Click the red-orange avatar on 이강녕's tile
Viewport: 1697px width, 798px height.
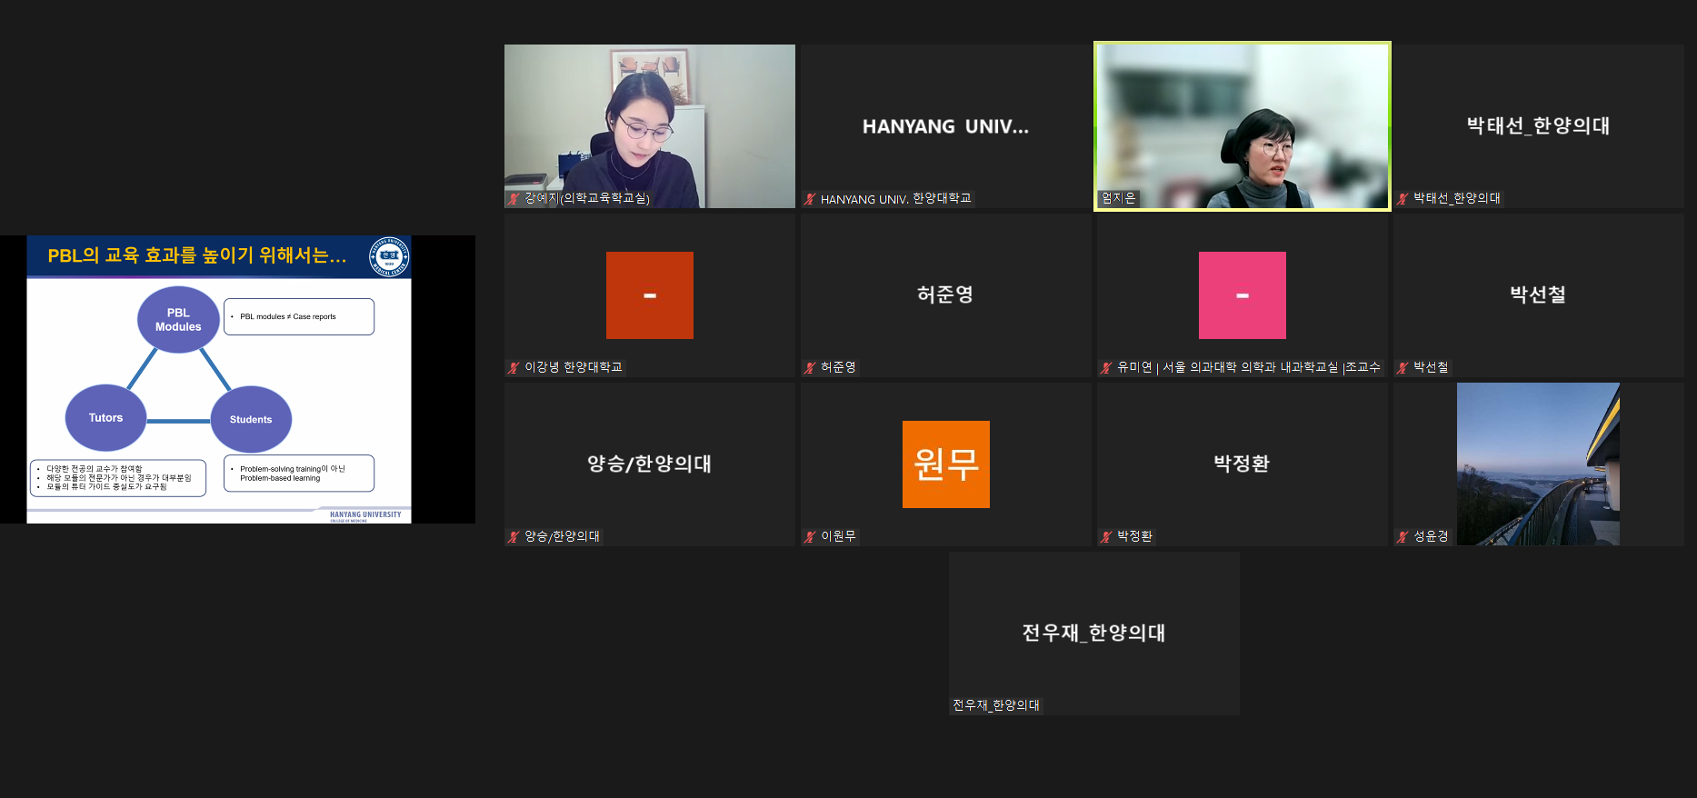pos(649,295)
